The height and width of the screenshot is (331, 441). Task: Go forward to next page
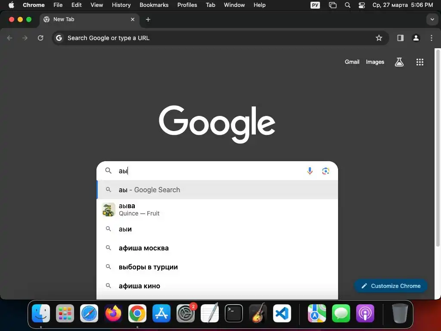pyautogui.click(x=25, y=38)
